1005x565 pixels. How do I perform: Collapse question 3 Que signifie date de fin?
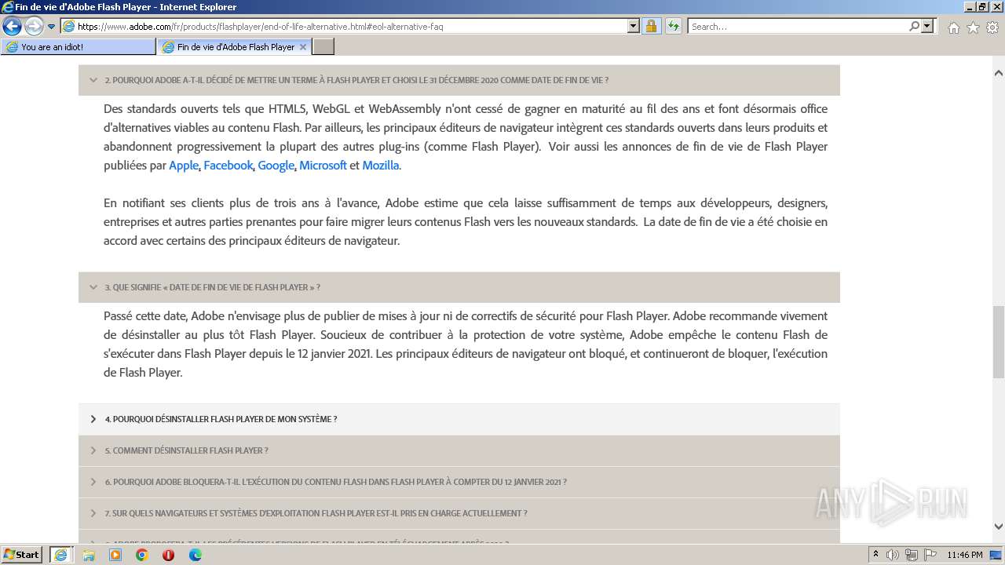point(459,287)
